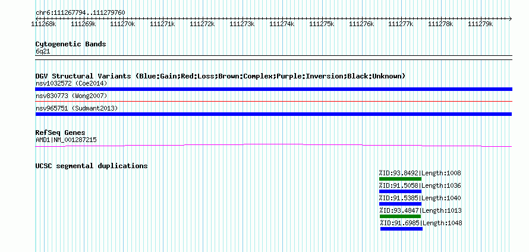Click the 111278k ruler tick label
Viewport: 529px width, 252px height.
[x=441, y=24]
